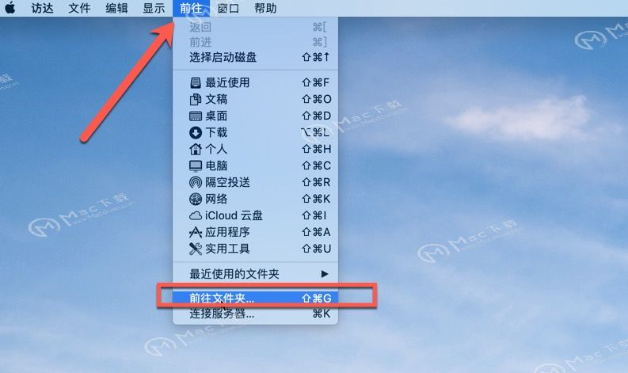
Task: Expand 最近使用的文件夹 submenu arrow
Action: tap(325, 274)
